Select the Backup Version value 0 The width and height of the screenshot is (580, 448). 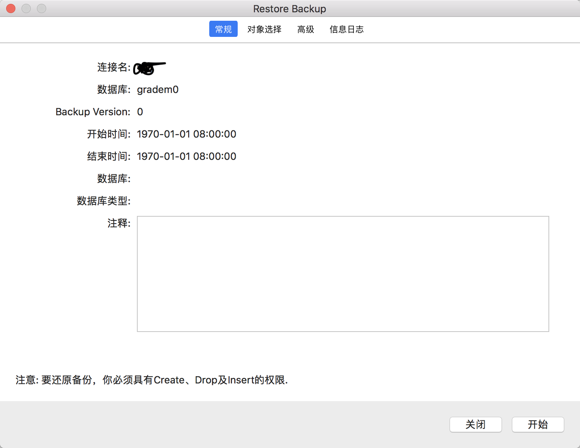point(140,112)
